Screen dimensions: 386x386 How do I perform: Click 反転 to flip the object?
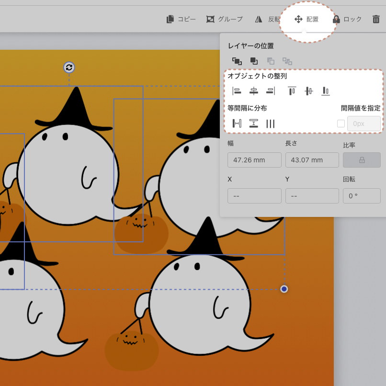point(267,19)
